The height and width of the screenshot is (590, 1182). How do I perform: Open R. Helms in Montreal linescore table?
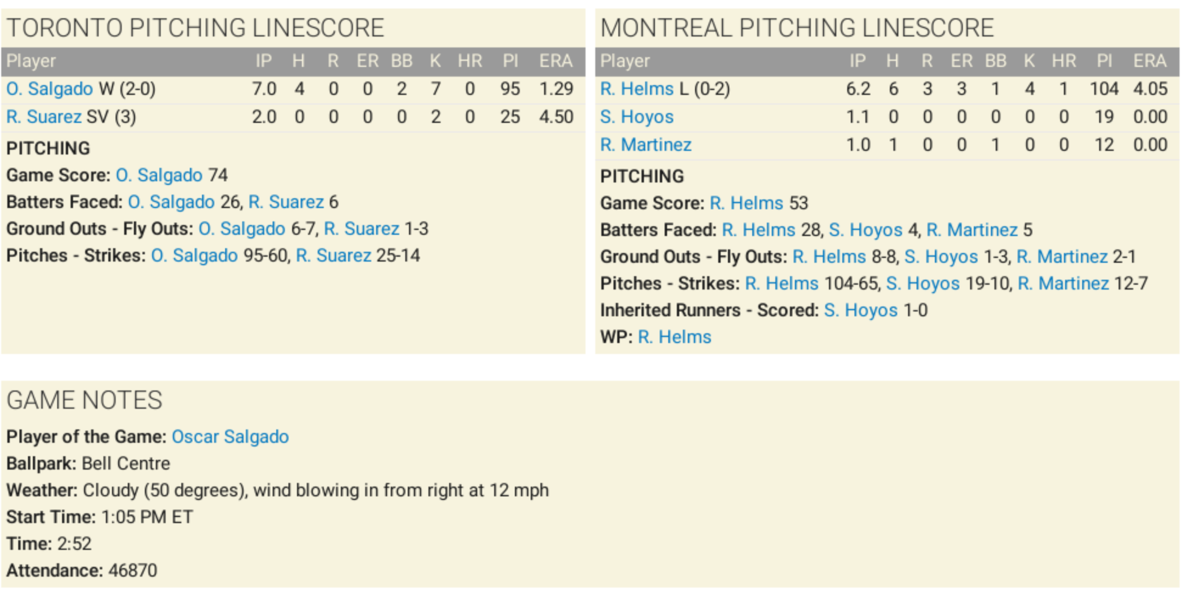(637, 89)
